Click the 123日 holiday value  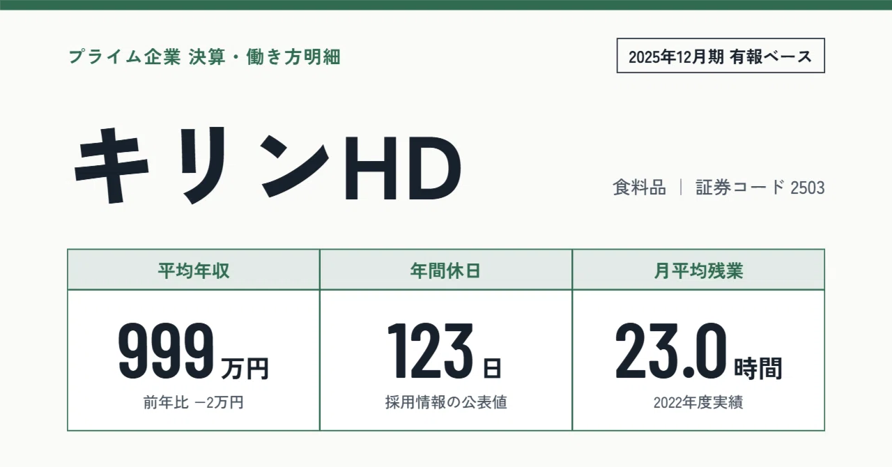[x=445, y=351]
